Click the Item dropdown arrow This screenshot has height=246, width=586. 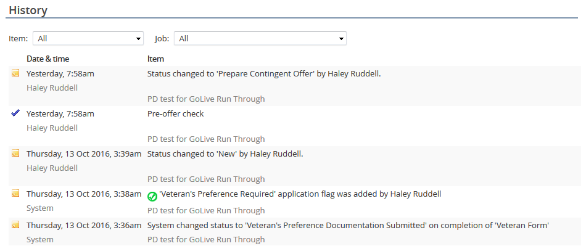138,39
